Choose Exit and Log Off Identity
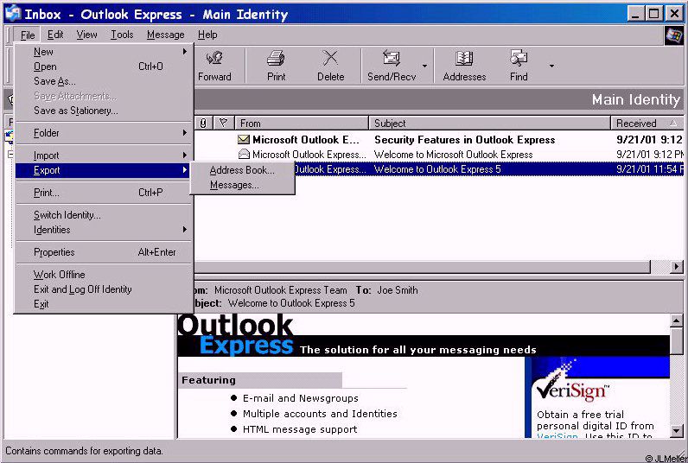Image resolution: width=688 pixels, height=463 pixels. (103, 289)
